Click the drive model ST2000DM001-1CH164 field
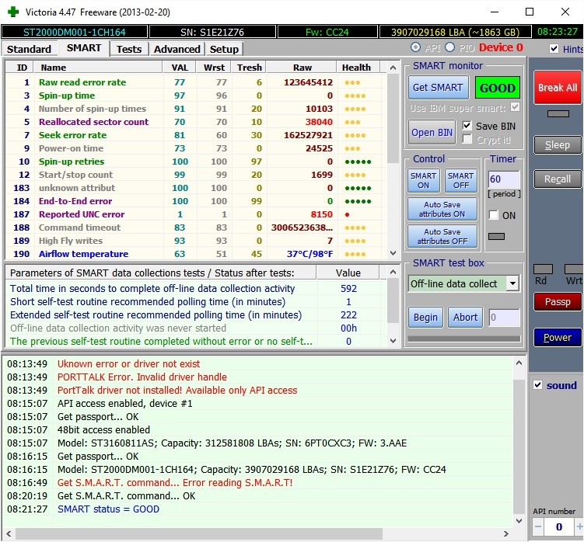 pos(75,32)
